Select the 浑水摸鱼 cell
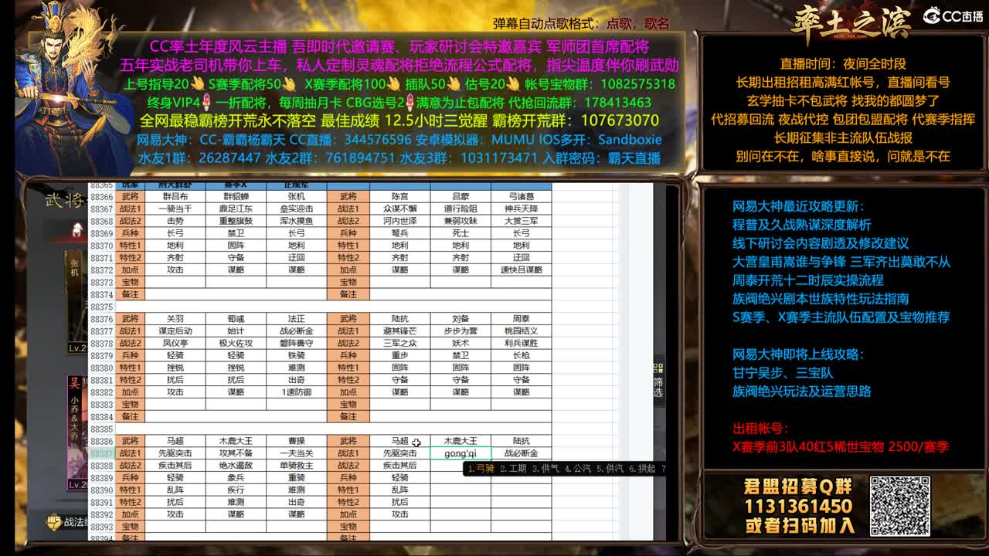This screenshot has height=556, width=989. (x=297, y=221)
